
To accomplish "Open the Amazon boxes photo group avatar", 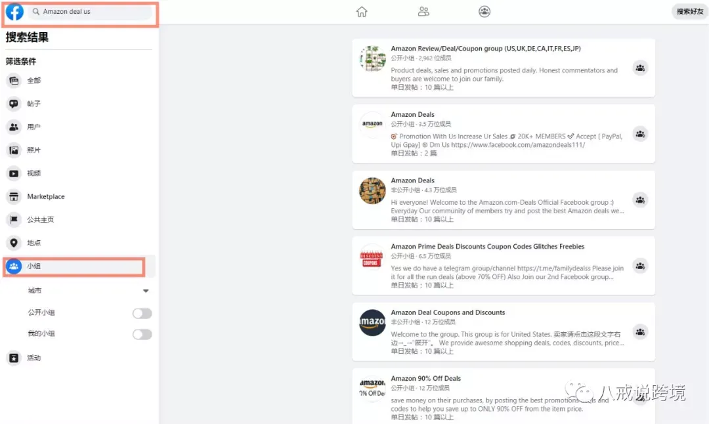I will pos(372,191).
